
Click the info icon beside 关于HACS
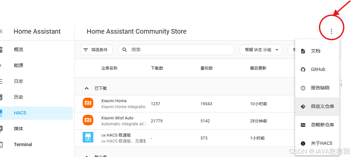[303, 143]
